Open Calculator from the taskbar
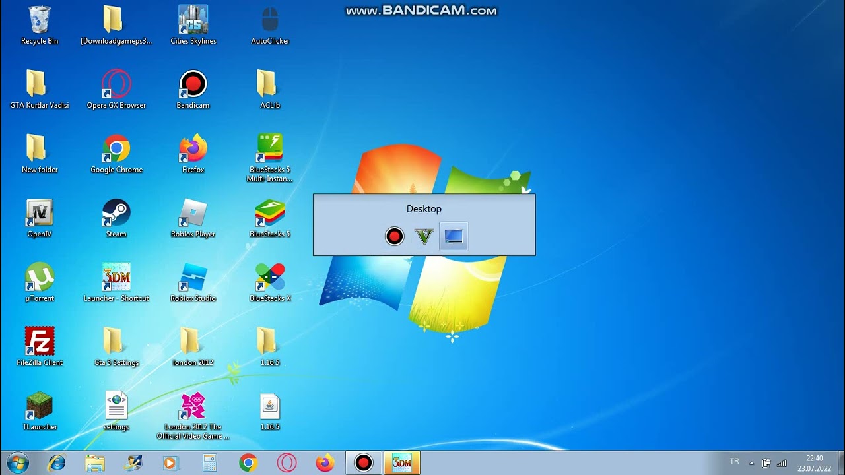This screenshot has width=845, height=475. click(x=210, y=463)
